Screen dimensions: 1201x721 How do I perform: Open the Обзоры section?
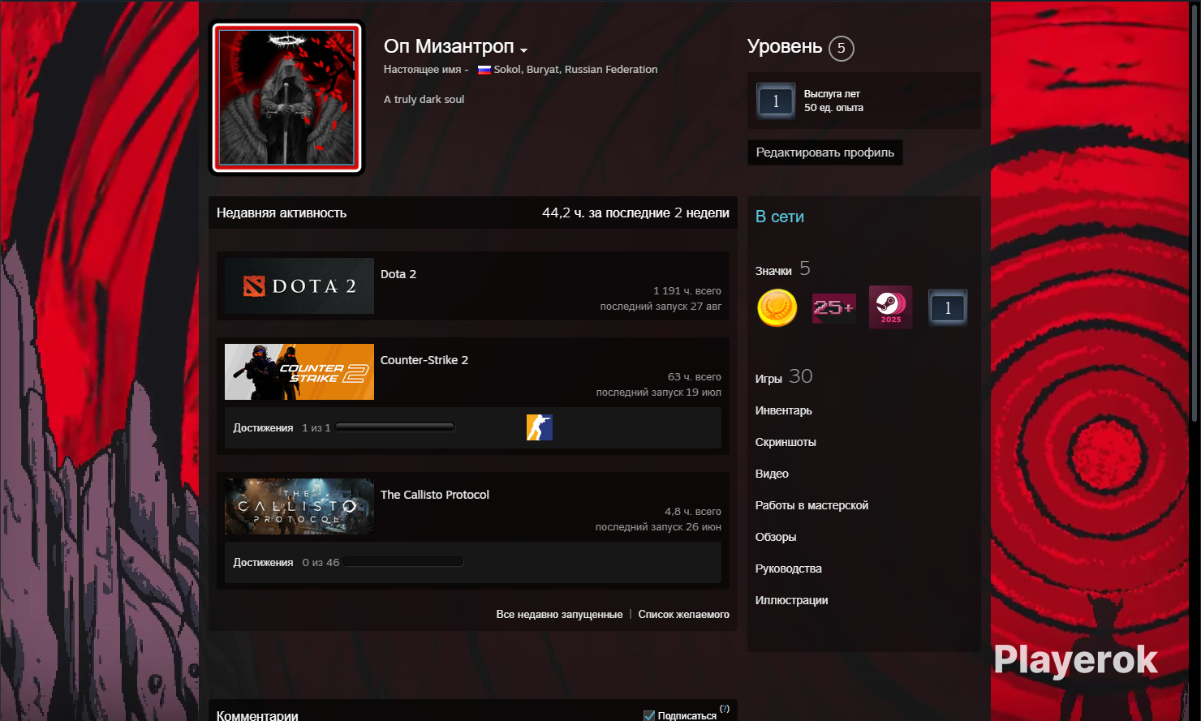776,537
